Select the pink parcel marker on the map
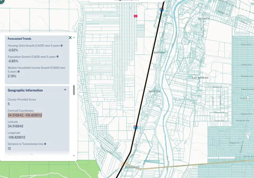The width and height of the screenshot is (254, 178). tap(136, 16)
